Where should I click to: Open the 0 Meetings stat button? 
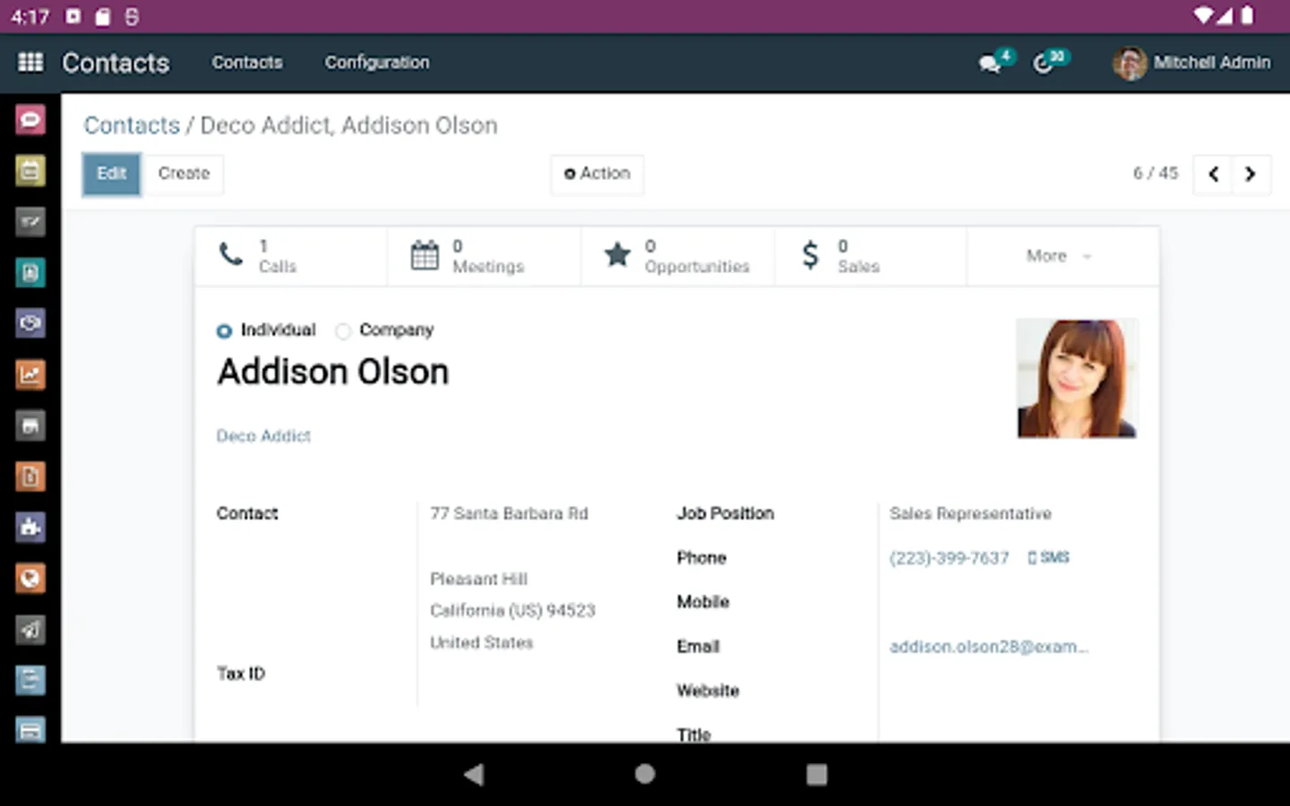[485, 256]
